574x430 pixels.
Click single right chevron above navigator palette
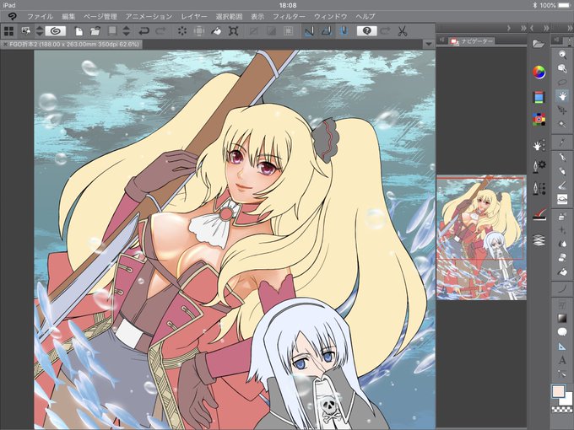coord(509,28)
